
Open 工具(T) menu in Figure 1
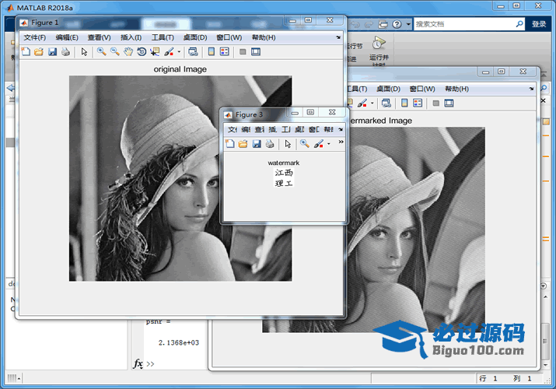coord(163,37)
